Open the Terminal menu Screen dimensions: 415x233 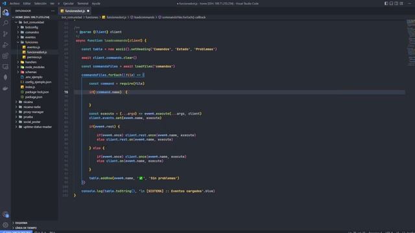pos(83,3)
